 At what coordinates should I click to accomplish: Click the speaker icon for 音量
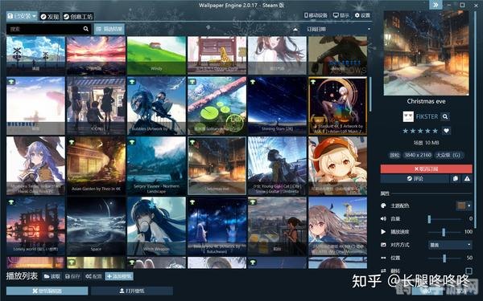[383, 218]
